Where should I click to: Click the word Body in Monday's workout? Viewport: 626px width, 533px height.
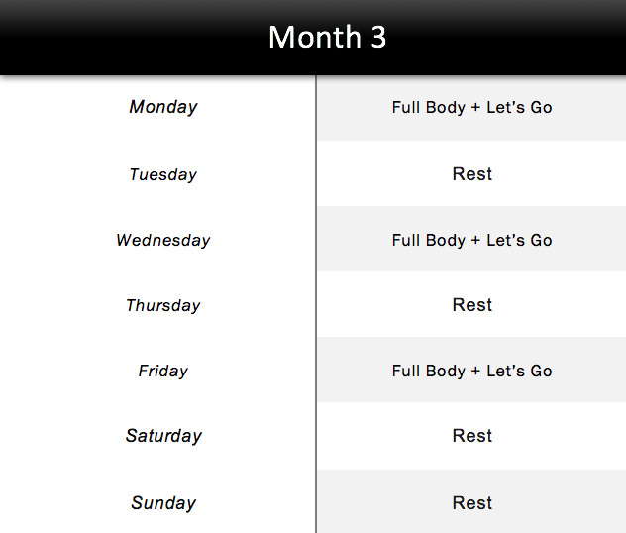tap(445, 107)
